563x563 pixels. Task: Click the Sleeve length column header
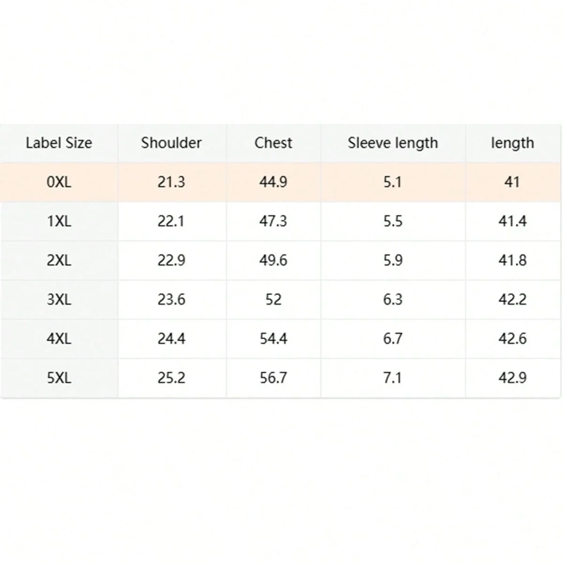[x=393, y=143]
